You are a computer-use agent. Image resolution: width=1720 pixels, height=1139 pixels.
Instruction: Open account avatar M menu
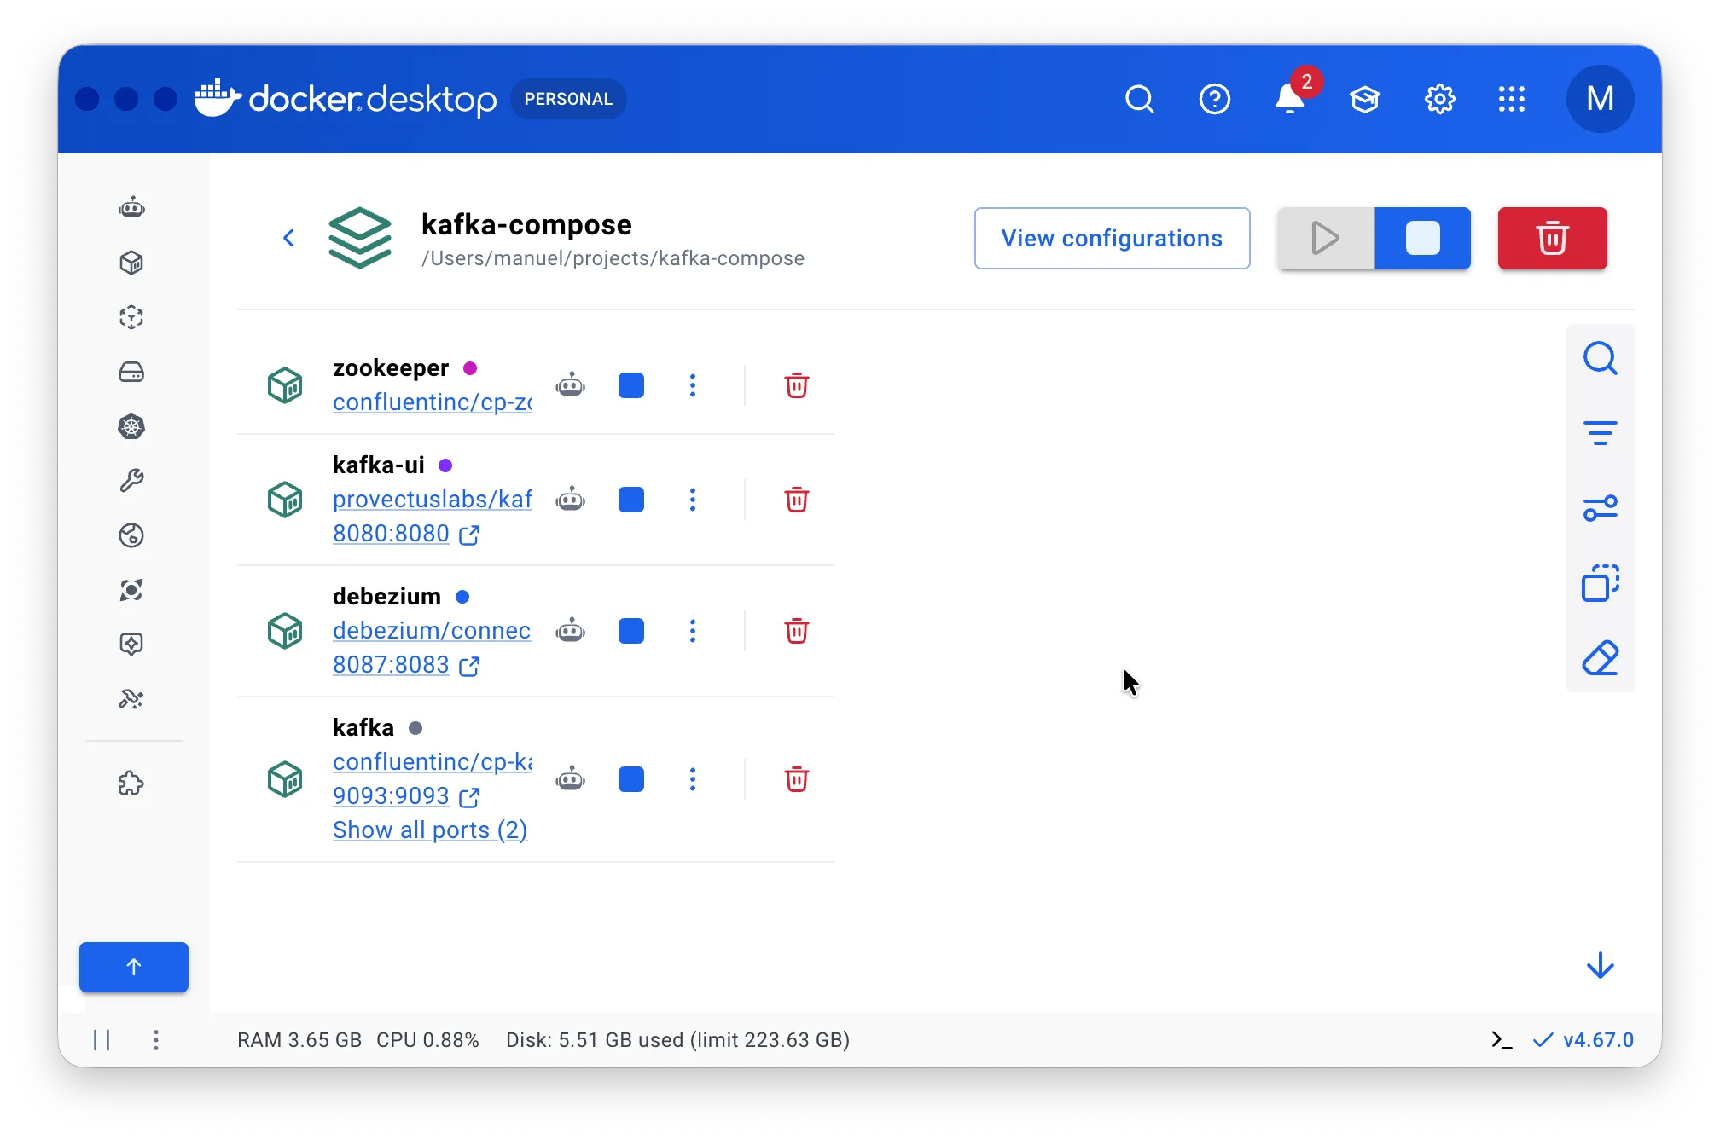coord(1601,99)
